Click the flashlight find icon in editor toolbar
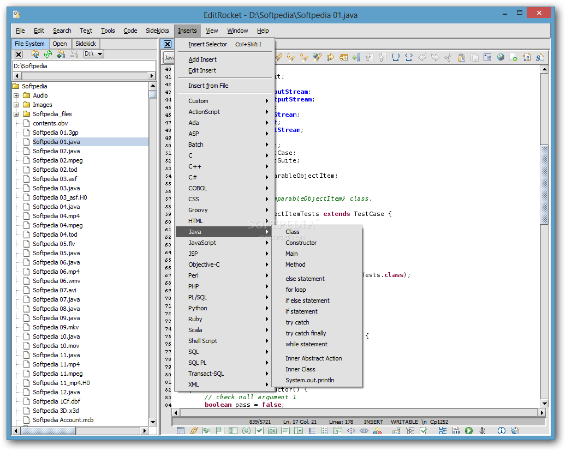This screenshot has width=566, height=451. click(x=278, y=57)
